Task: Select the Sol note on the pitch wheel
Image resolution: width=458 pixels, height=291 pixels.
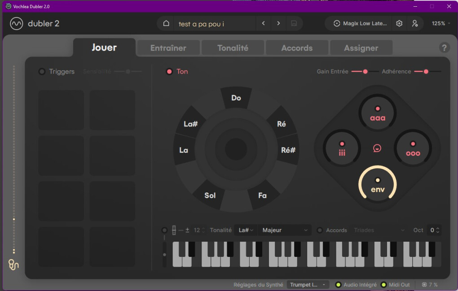Action: point(210,195)
